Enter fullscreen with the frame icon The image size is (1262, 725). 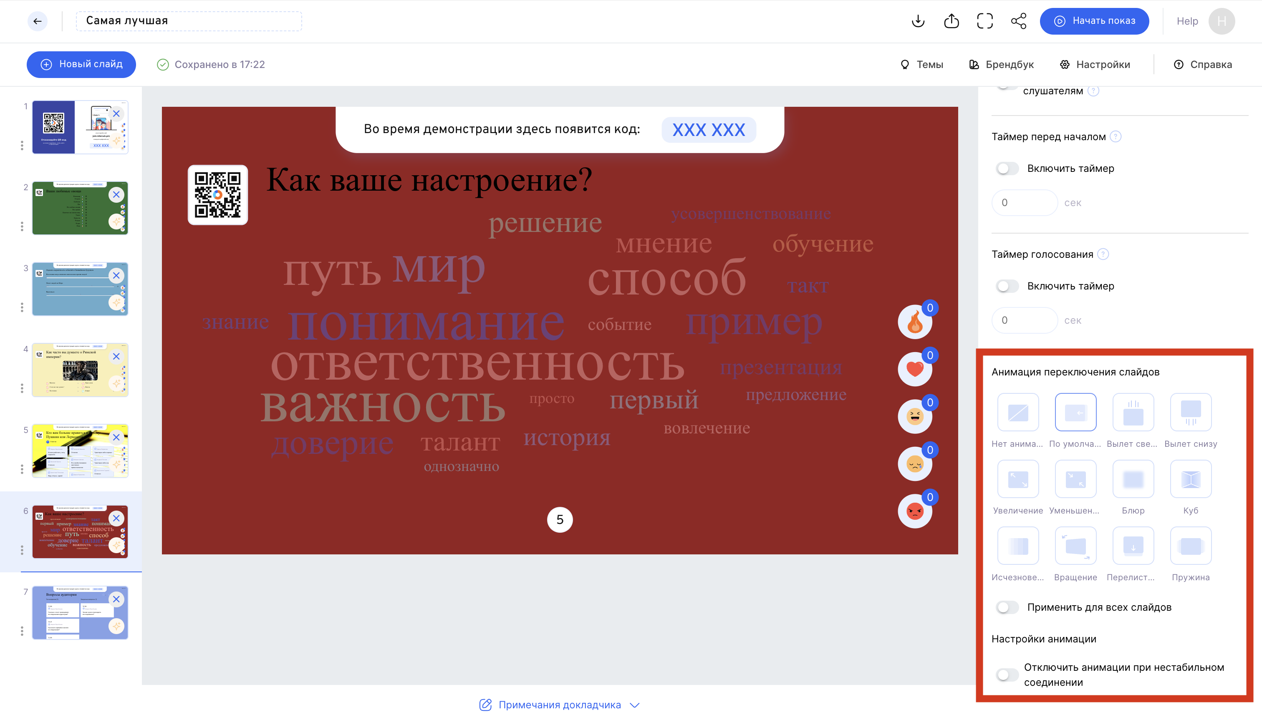(984, 21)
